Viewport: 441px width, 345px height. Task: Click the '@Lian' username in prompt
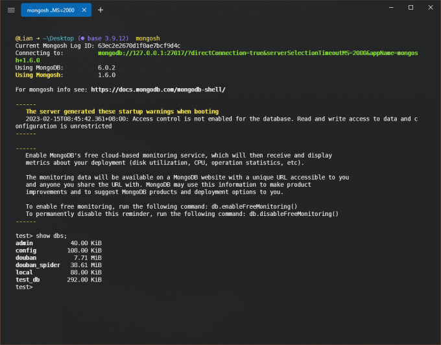(24, 38)
